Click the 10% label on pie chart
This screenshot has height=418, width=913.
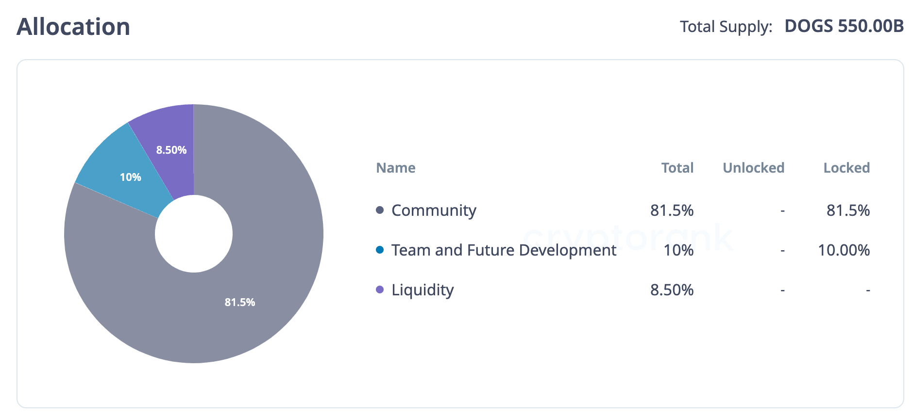pyautogui.click(x=131, y=177)
